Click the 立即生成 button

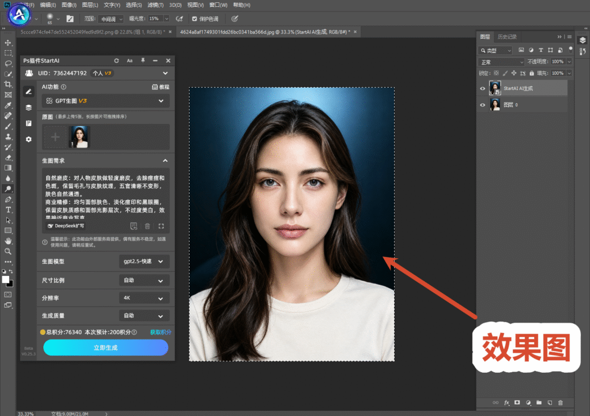(106, 347)
